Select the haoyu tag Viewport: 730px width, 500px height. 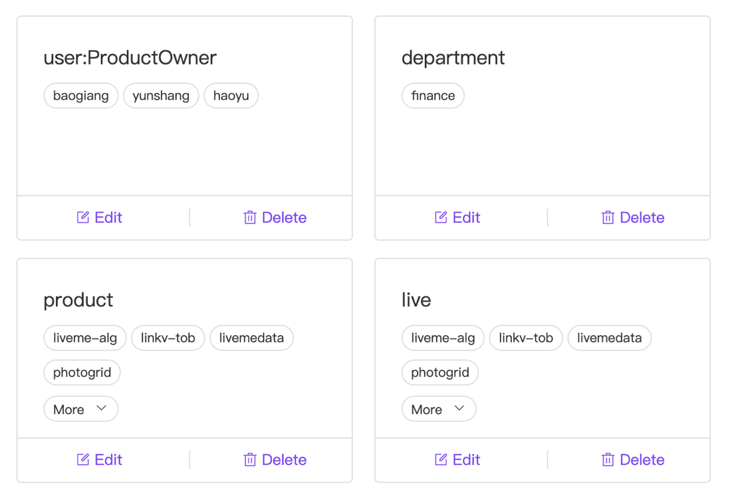pyautogui.click(x=231, y=96)
